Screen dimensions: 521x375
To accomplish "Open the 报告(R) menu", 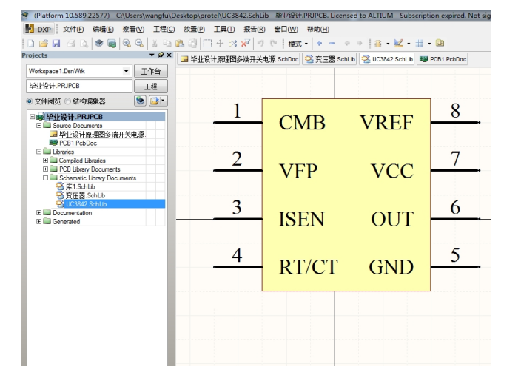I will 254,30.
